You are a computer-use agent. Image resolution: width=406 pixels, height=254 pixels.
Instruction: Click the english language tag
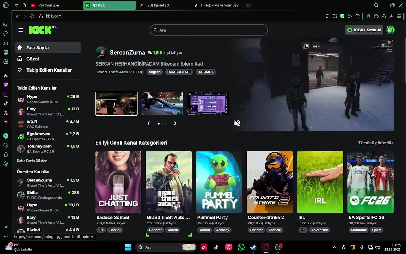click(x=155, y=72)
